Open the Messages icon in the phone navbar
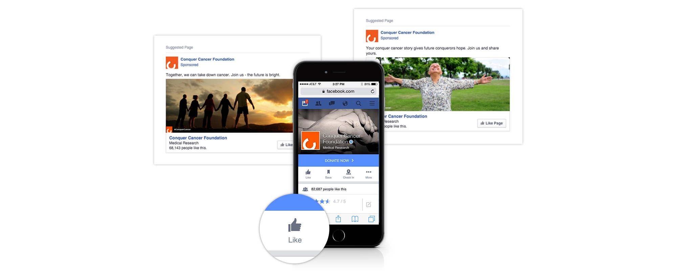This screenshot has width=677, height=277. pos(332,103)
